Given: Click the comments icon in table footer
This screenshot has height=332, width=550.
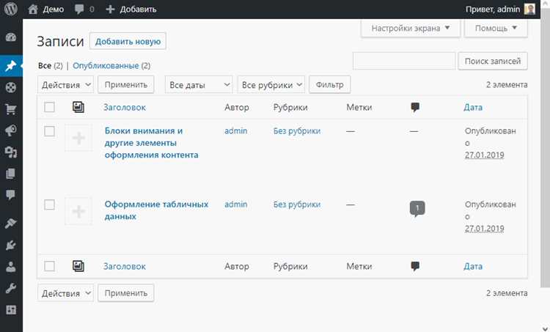Looking at the screenshot, I should (415, 267).
